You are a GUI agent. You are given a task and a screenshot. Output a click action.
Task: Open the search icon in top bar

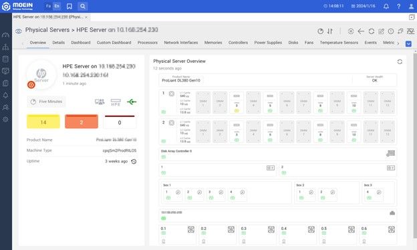coord(83,6)
